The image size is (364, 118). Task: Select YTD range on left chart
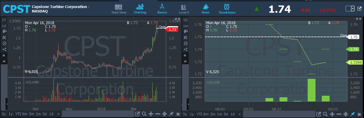click(x=18, y=114)
